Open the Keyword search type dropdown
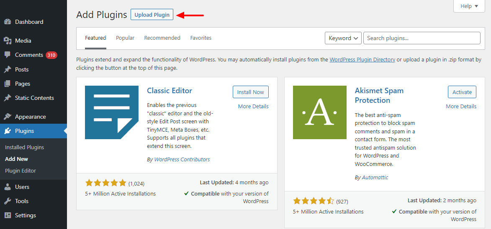 point(343,38)
